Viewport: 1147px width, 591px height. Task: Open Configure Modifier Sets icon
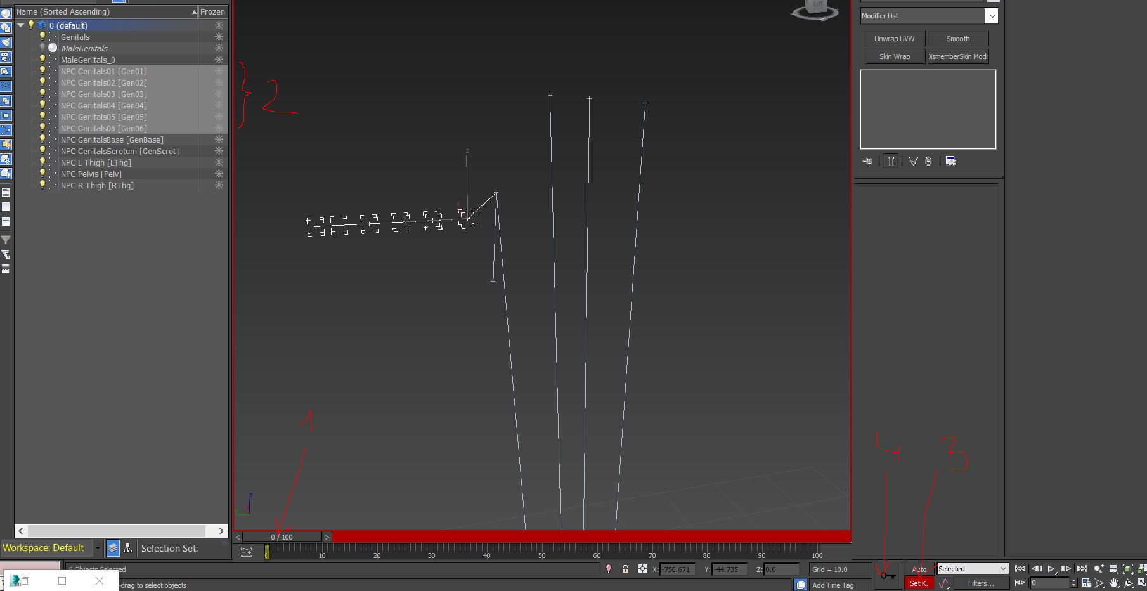pos(950,161)
